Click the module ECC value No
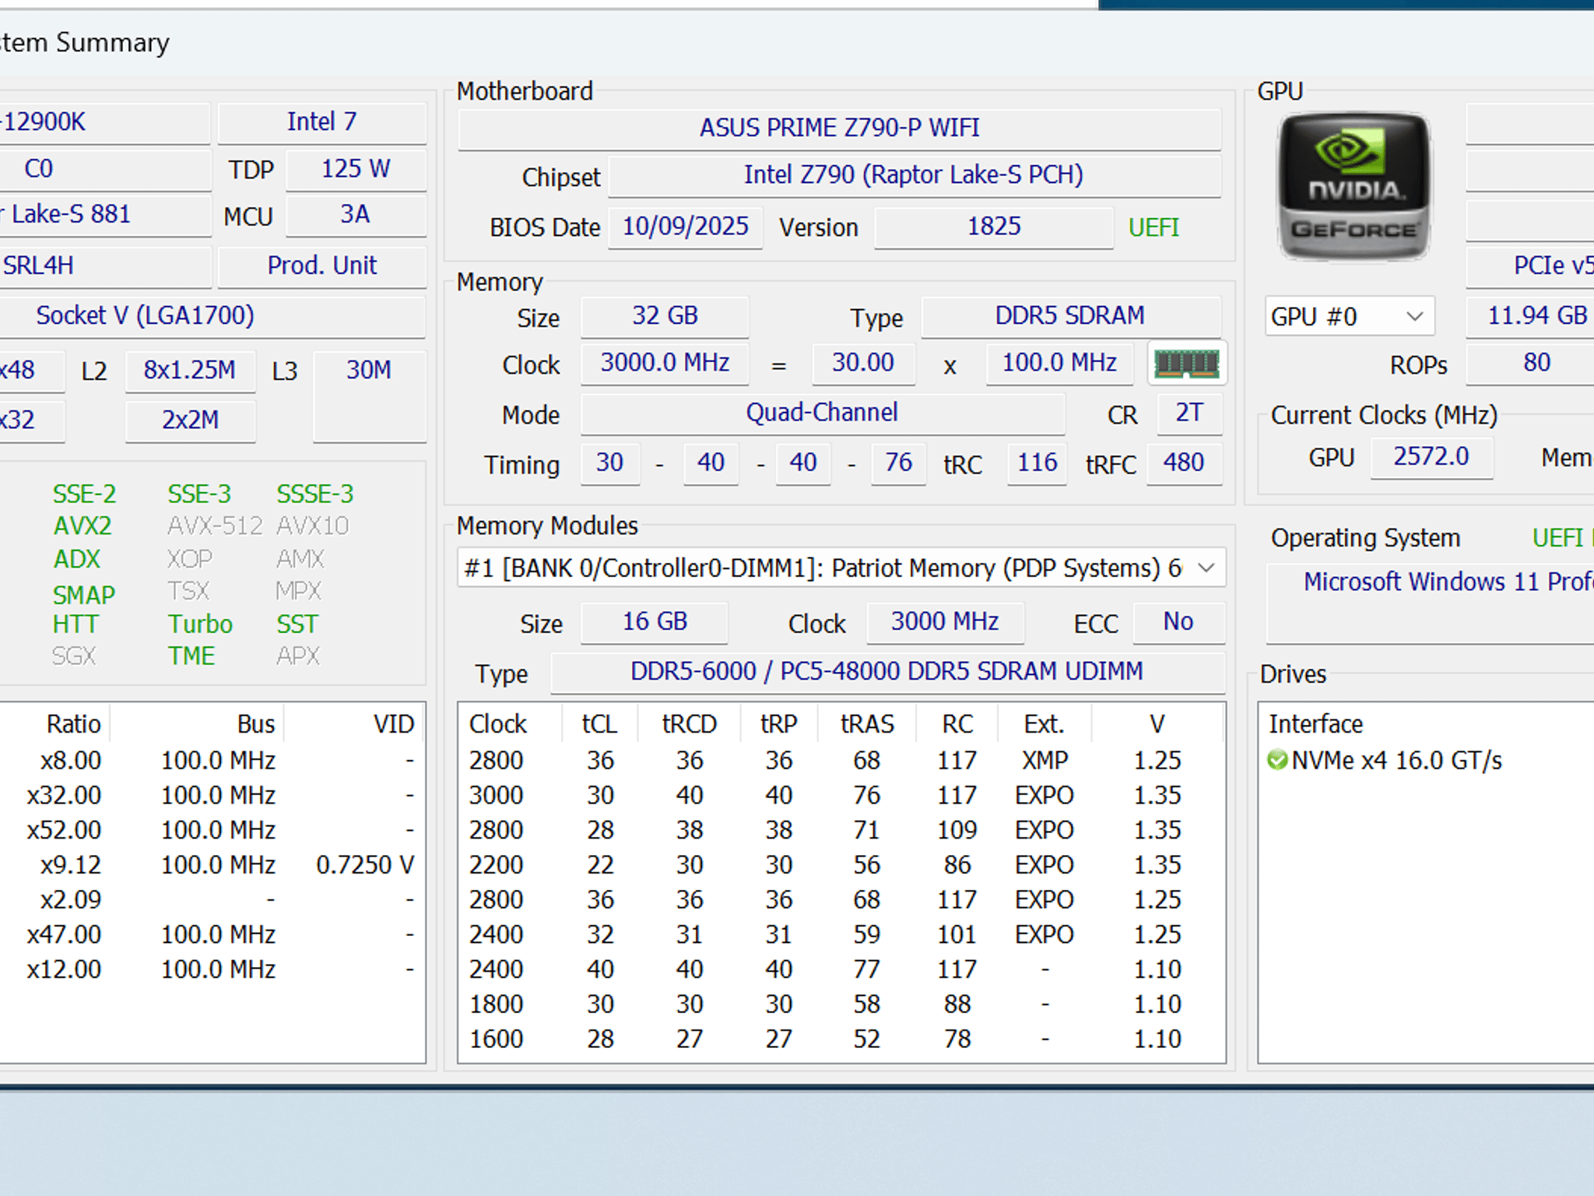Viewport: 1594px width, 1196px height. coord(1178,622)
